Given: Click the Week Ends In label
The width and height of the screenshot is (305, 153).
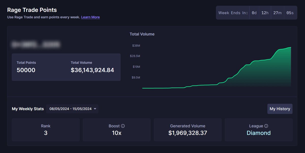Looking at the screenshot, I should [233, 13].
